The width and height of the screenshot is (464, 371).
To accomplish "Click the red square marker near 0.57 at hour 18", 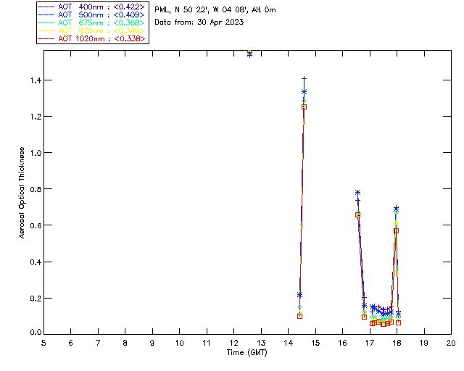I will pyautogui.click(x=397, y=230).
